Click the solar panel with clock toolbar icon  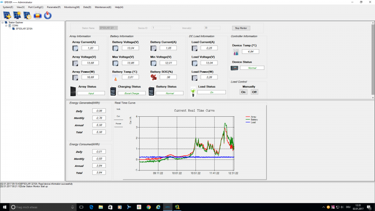tap(27, 15)
